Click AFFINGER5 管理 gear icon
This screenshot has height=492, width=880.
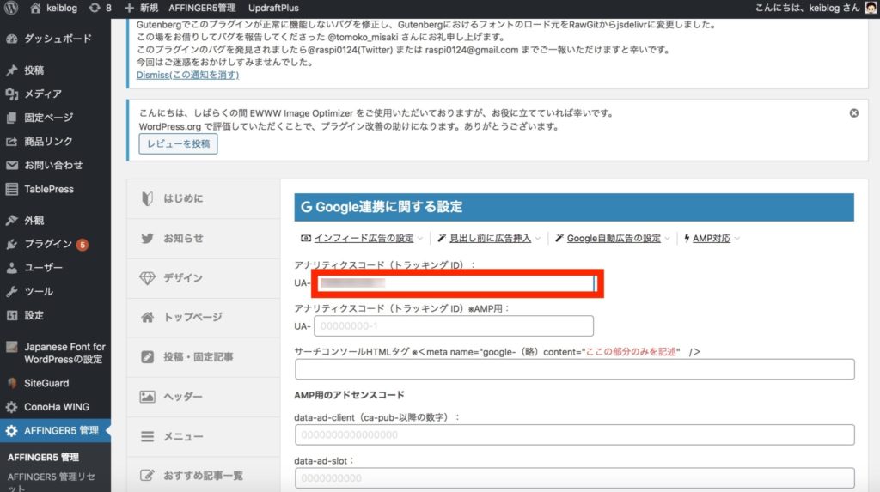(12, 431)
